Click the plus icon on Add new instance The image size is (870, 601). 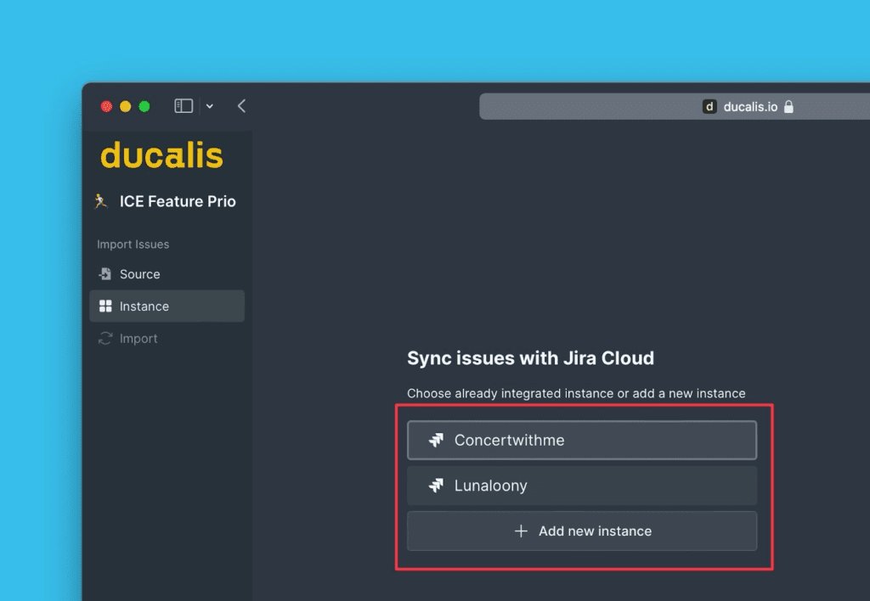coord(520,531)
